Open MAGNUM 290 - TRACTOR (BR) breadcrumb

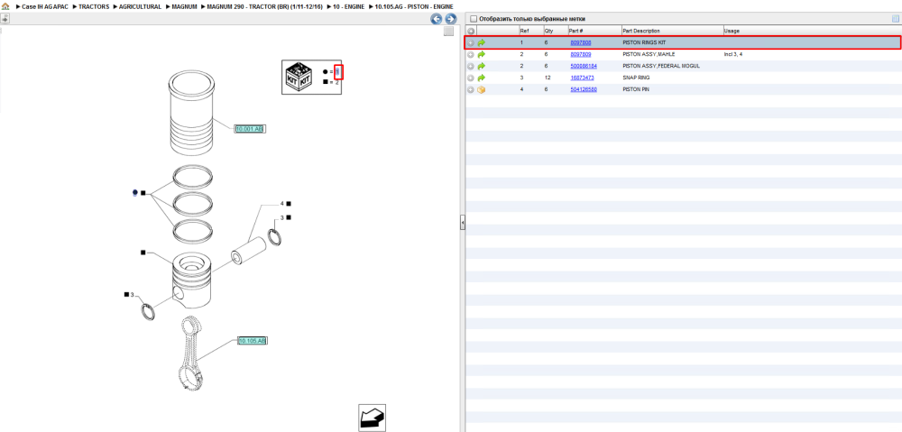[x=264, y=7]
